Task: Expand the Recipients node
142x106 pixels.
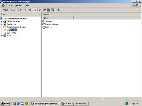Action: [1, 24]
